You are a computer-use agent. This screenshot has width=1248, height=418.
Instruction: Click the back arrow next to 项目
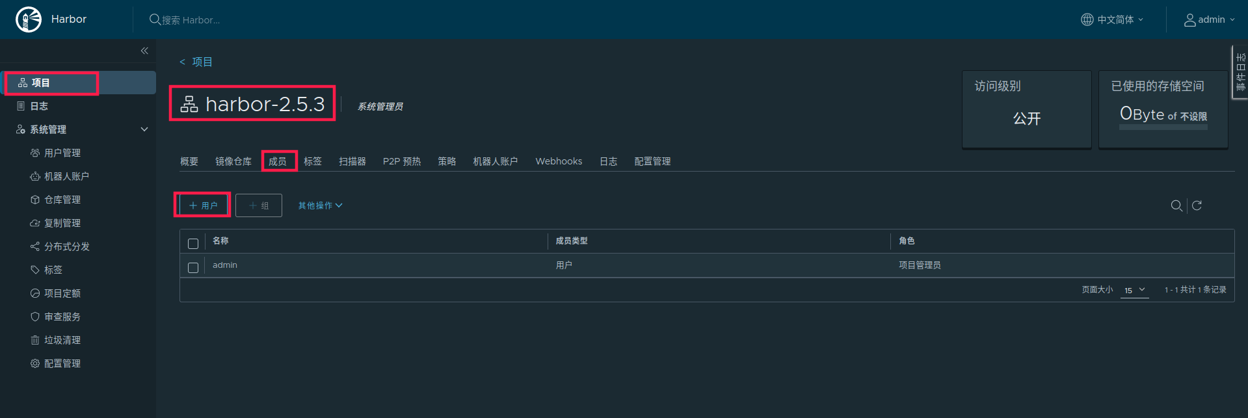point(183,62)
